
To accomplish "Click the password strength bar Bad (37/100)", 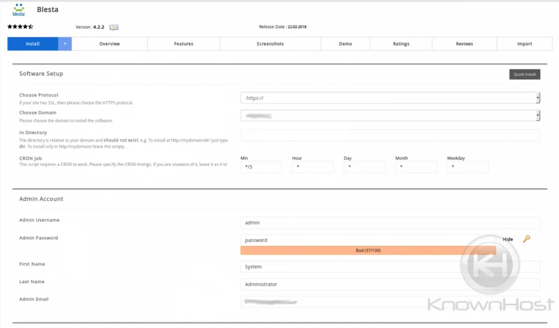I will pos(368,251).
